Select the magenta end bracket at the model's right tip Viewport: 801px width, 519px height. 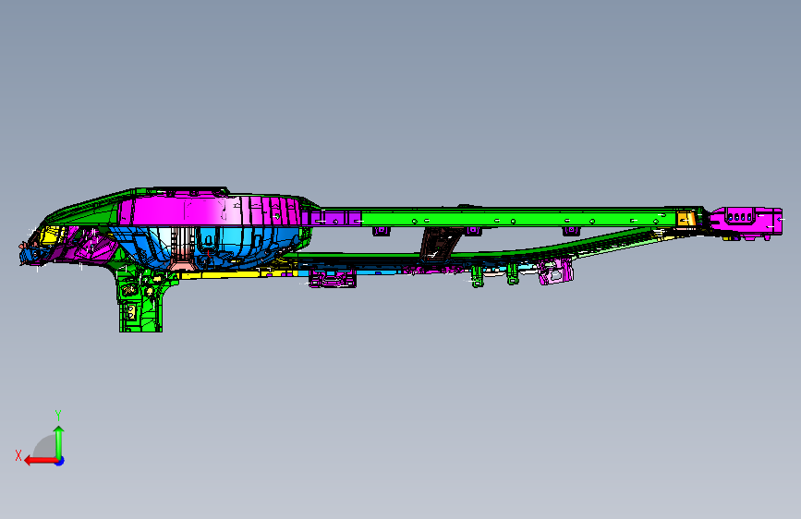pyautogui.click(x=746, y=222)
